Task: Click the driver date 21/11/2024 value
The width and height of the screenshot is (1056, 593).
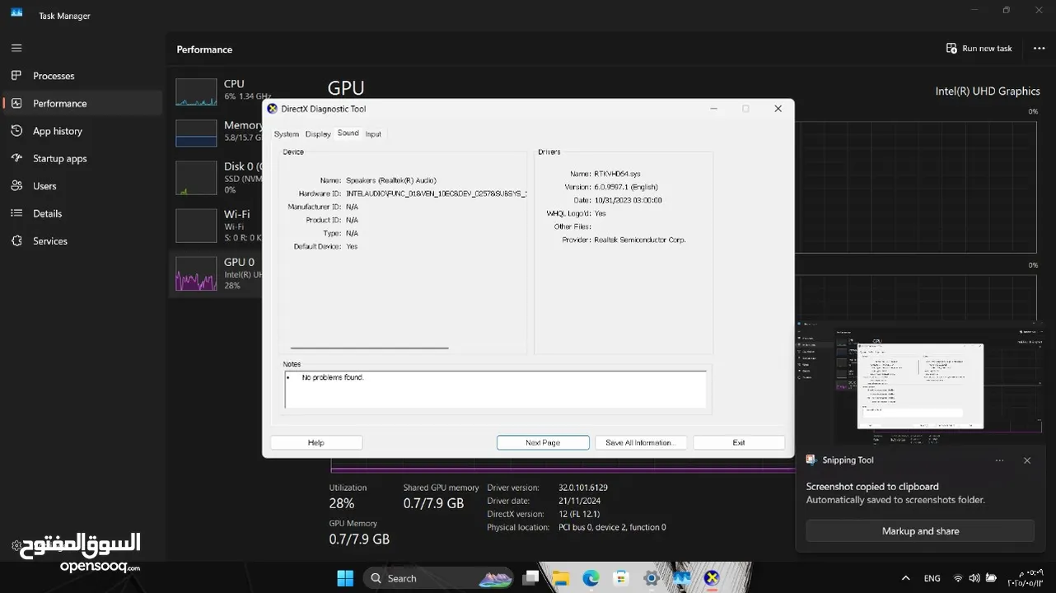Action: pyautogui.click(x=580, y=501)
